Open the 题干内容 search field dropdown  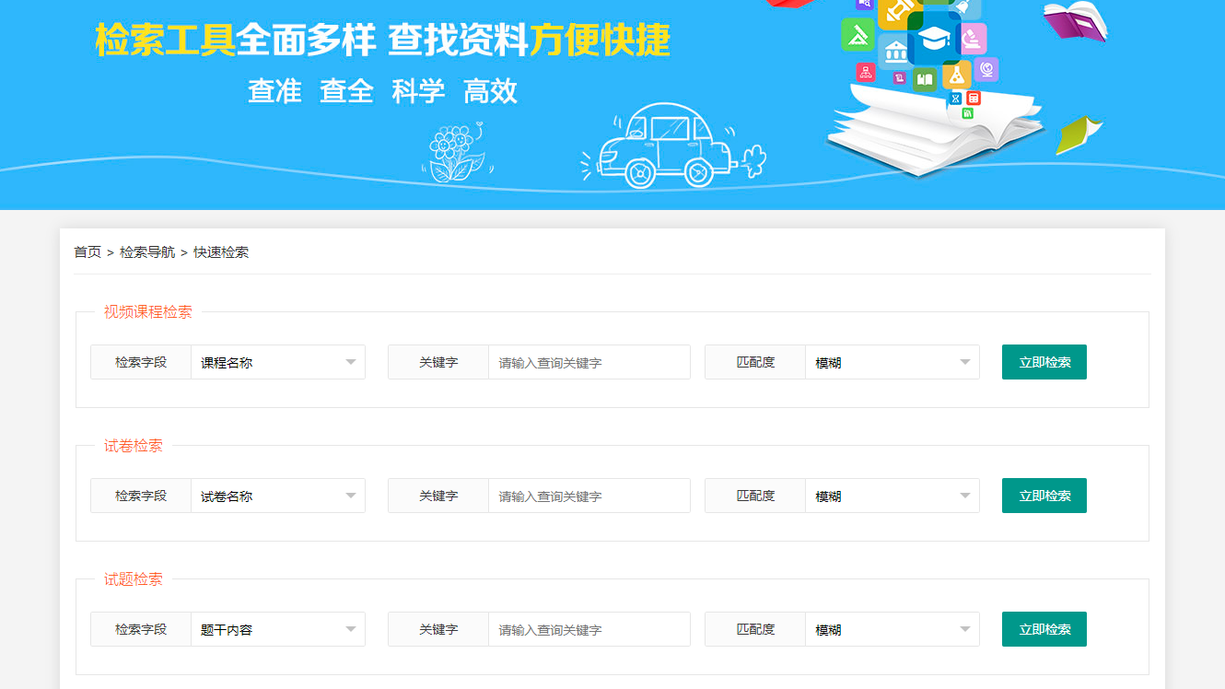coord(277,629)
